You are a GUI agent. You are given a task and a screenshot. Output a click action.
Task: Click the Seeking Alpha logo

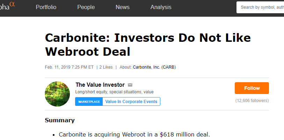pos(7,7)
